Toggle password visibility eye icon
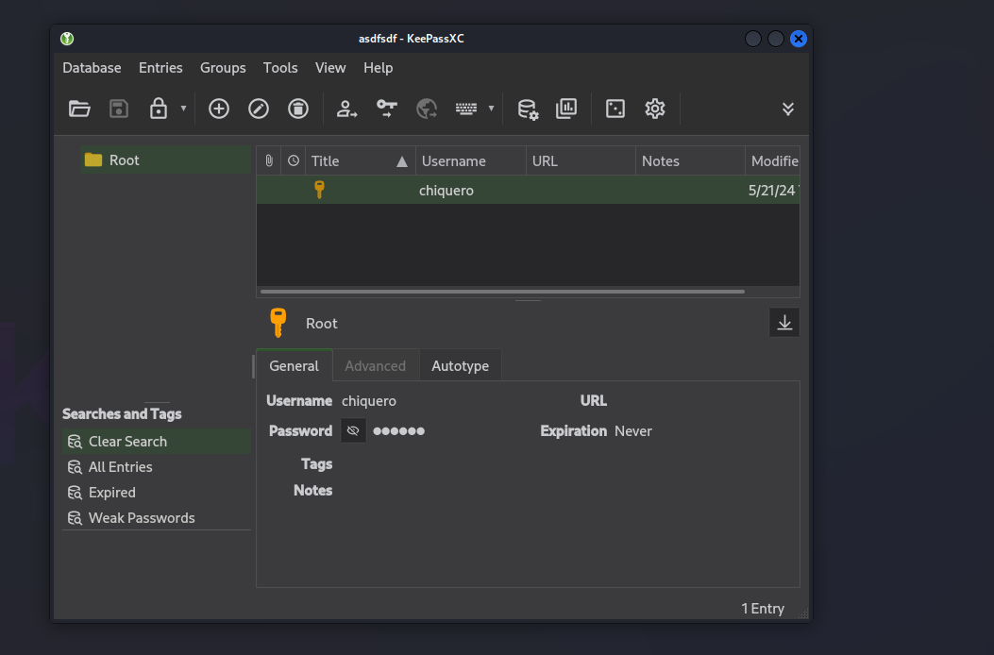 (x=353, y=431)
